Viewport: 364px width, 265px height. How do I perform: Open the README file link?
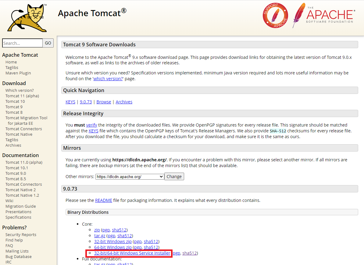104,200
